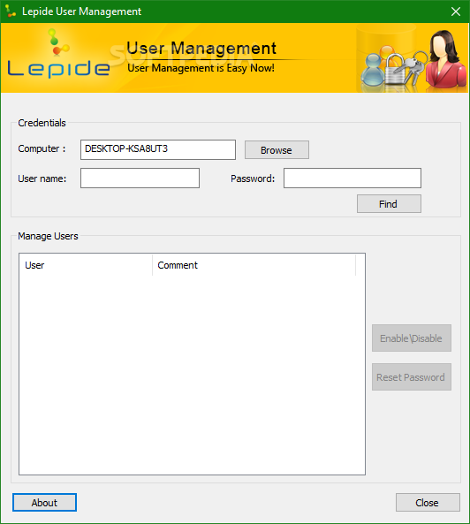
Task: Open the About dialog
Action: tap(44, 502)
